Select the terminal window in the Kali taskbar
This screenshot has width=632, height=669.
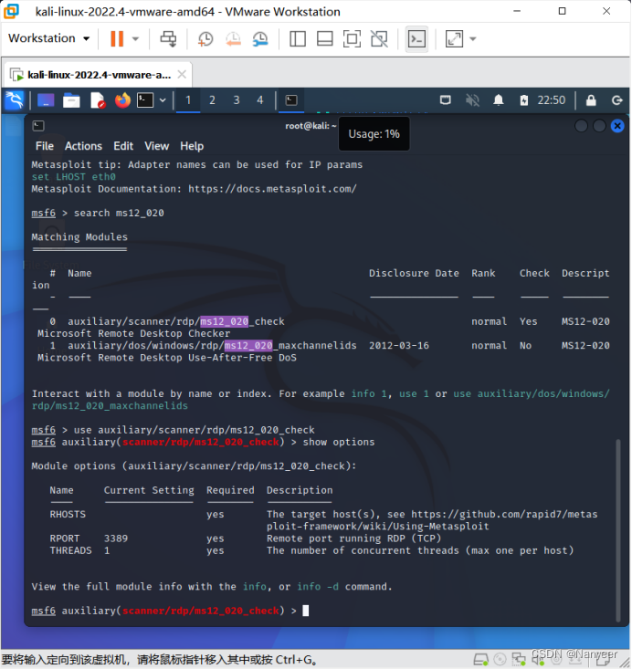[291, 100]
